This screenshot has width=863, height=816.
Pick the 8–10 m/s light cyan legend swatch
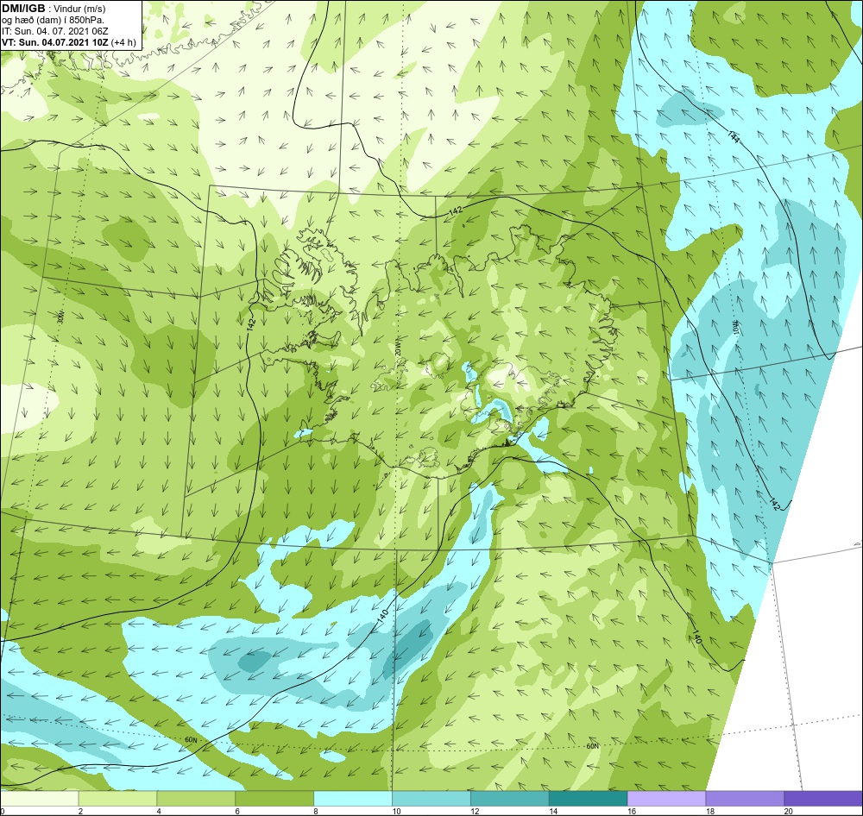353,798
